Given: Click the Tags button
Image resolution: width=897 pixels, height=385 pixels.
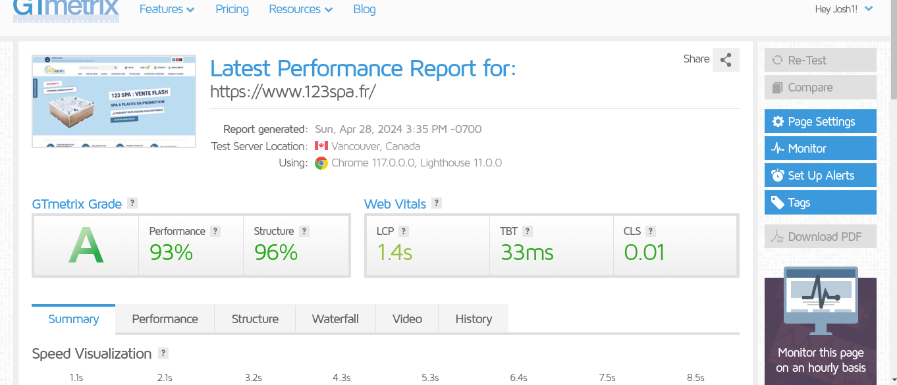Looking at the screenshot, I should pyautogui.click(x=821, y=203).
